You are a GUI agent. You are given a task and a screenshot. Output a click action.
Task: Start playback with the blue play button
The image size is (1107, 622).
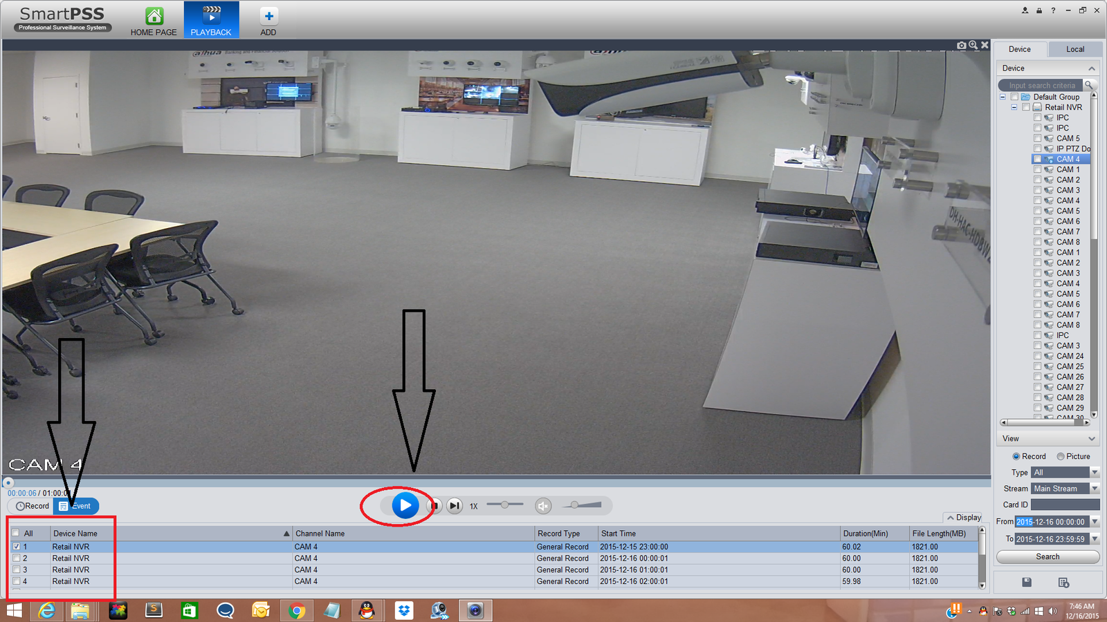pyautogui.click(x=405, y=505)
